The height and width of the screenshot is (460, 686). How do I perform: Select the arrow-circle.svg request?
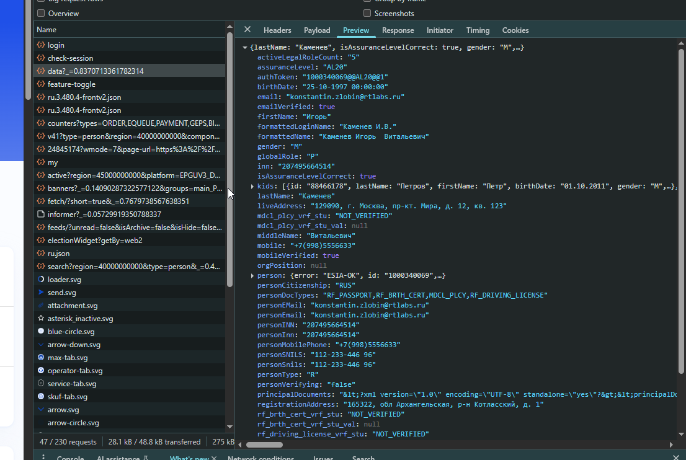pos(130,423)
